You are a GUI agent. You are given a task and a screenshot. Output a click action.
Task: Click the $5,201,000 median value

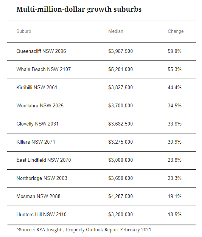(x=120, y=70)
